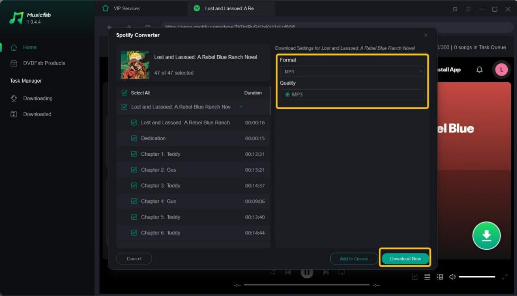Viewport: 517px width, 296px height.
Task: Uncheck Chapter 1: Teddy
Action: tap(134, 154)
